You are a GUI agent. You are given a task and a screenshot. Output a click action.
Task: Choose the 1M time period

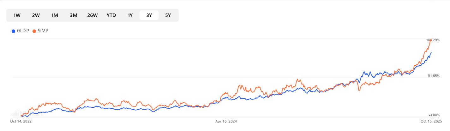point(55,15)
